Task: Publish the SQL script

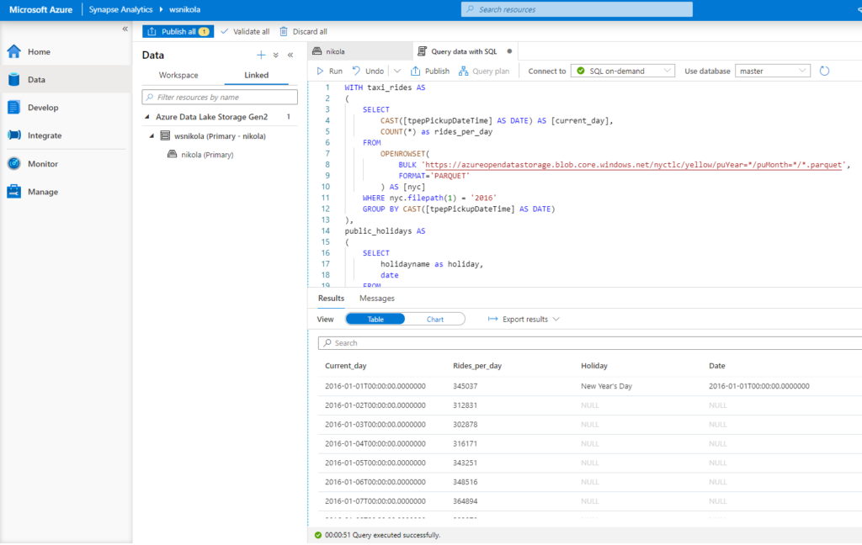Action: [430, 71]
